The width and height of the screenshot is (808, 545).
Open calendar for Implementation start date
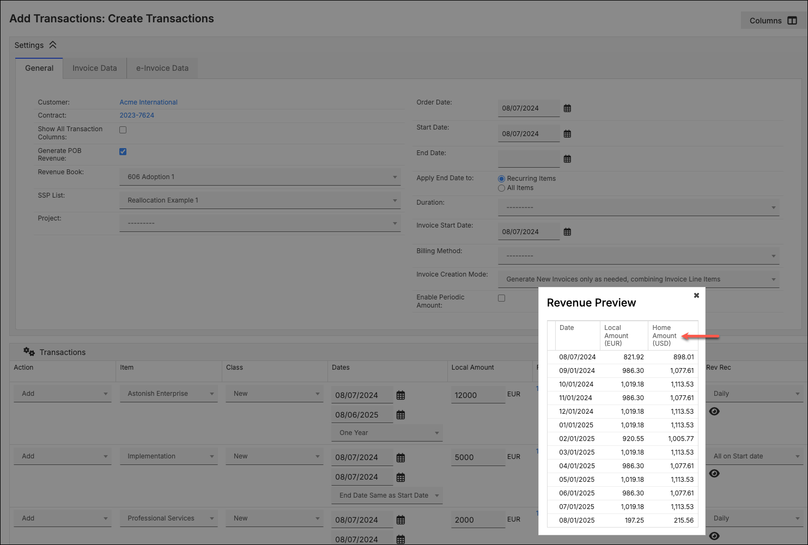pyautogui.click(x=400, y=458)
